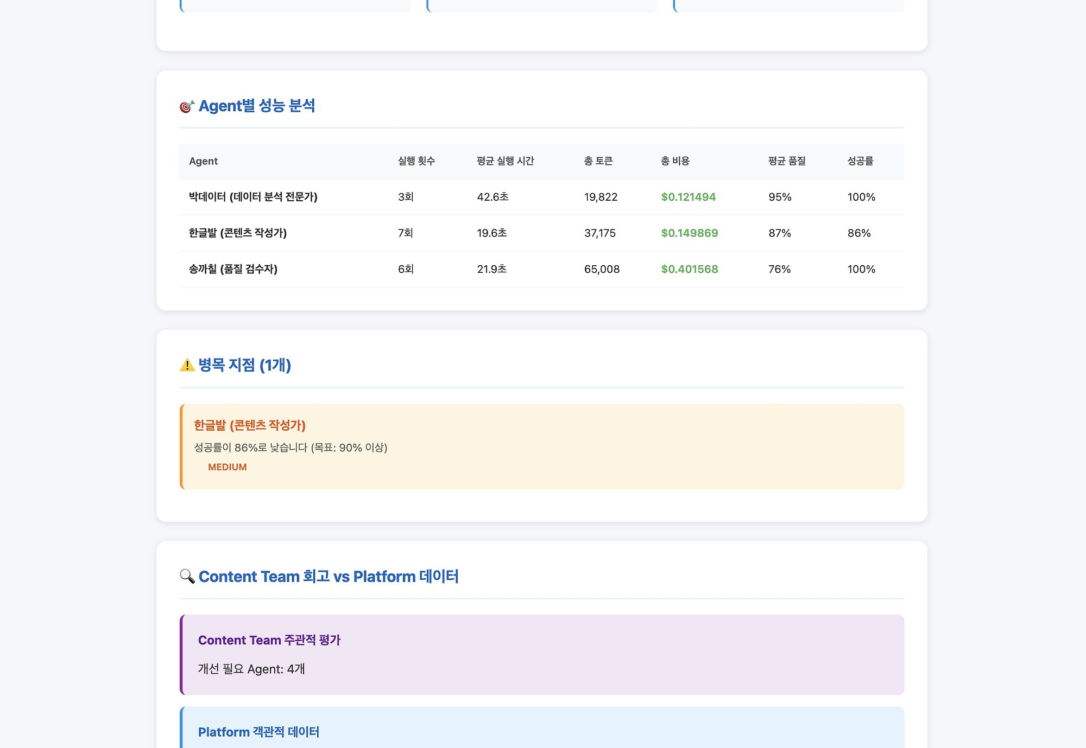Viewport: 1086px width, 748px height.
Task: Open the Content Team 주관적 평가 card
Action: pos(269,640)
